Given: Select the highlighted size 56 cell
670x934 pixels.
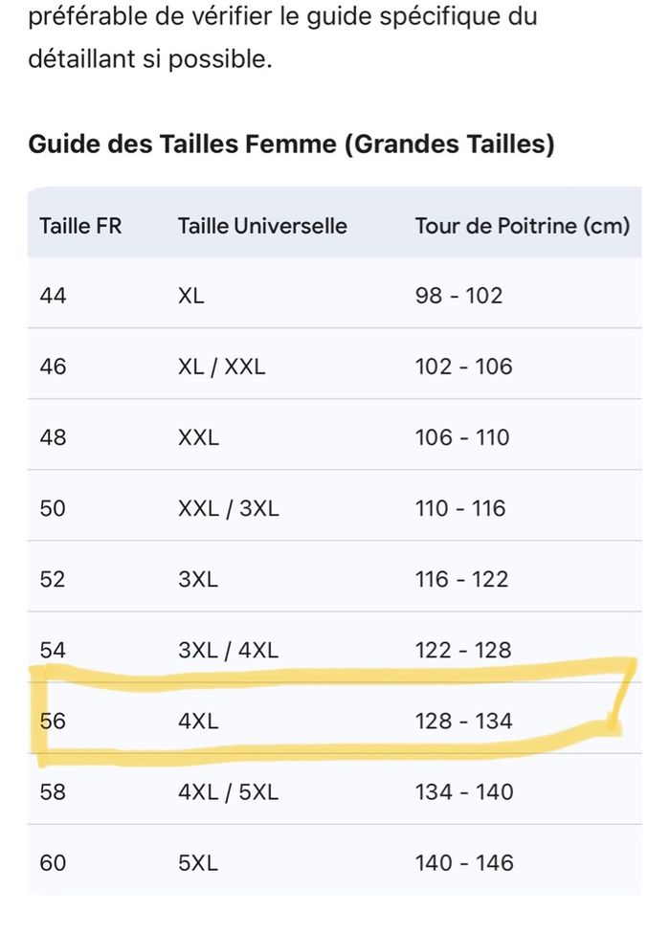Looking at the screenshot, I should coord(54,721).
